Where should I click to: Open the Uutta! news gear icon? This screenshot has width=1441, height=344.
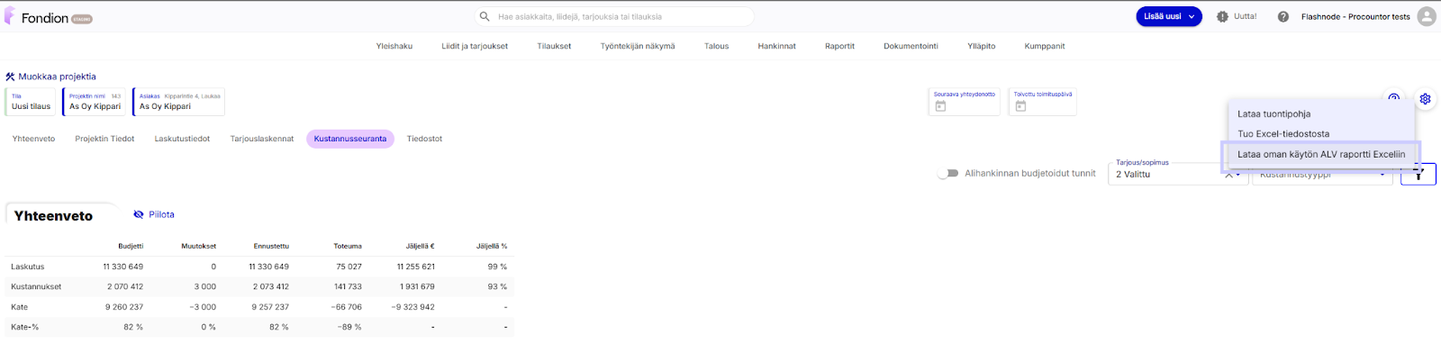pyautogui.click(x=1222, y=16)
